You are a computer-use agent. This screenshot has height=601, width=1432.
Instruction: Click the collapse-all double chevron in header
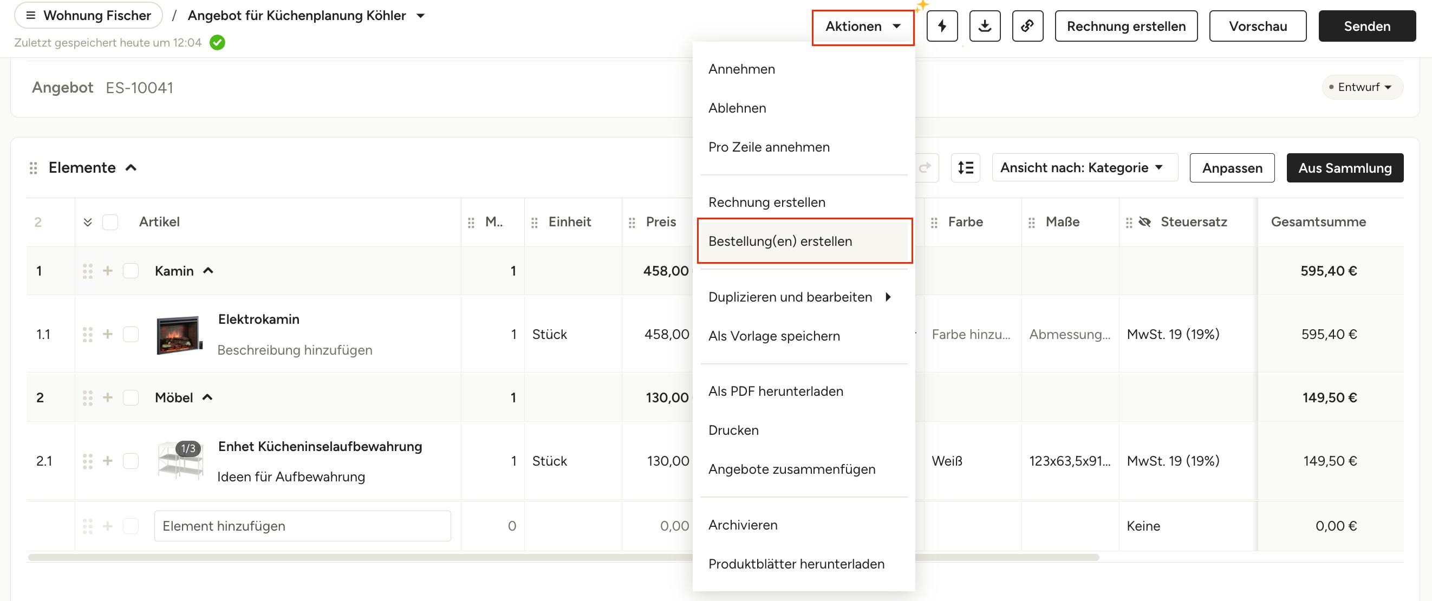(x=87, y=223)
